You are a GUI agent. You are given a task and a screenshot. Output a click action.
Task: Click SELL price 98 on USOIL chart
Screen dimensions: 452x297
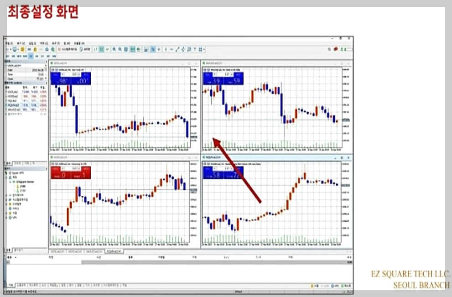[x=61, y=81]
